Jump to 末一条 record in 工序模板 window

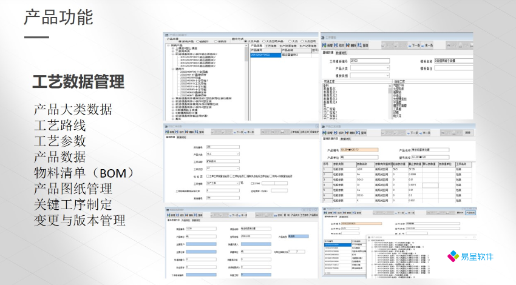[427, 45]
